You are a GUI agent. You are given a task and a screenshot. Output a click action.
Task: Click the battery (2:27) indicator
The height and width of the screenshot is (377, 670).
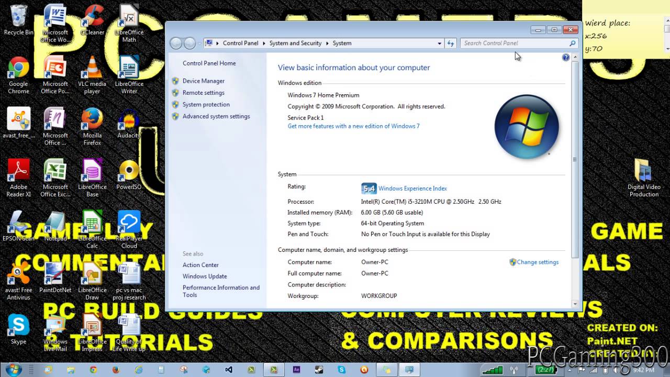[x=546, y=370]
